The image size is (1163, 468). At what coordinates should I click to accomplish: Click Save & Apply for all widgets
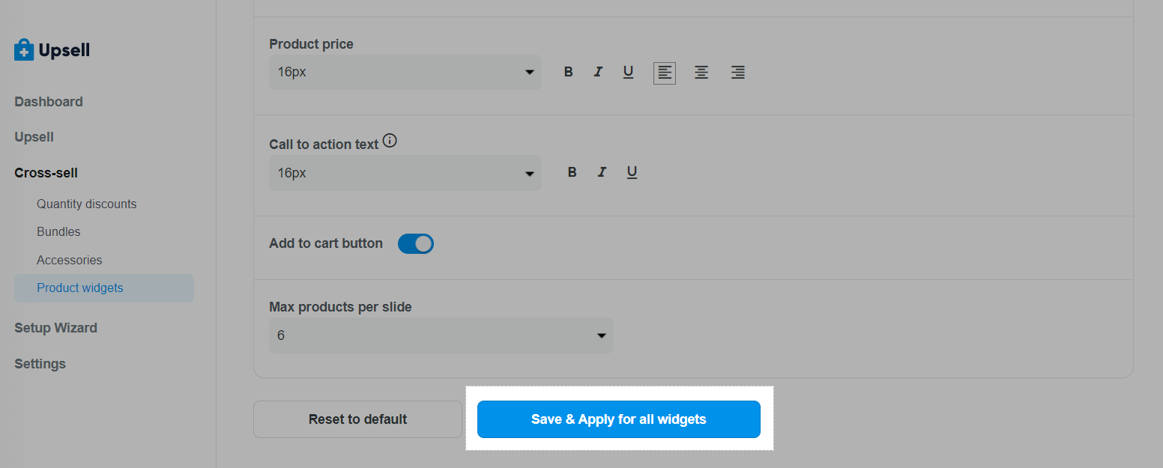619,419
